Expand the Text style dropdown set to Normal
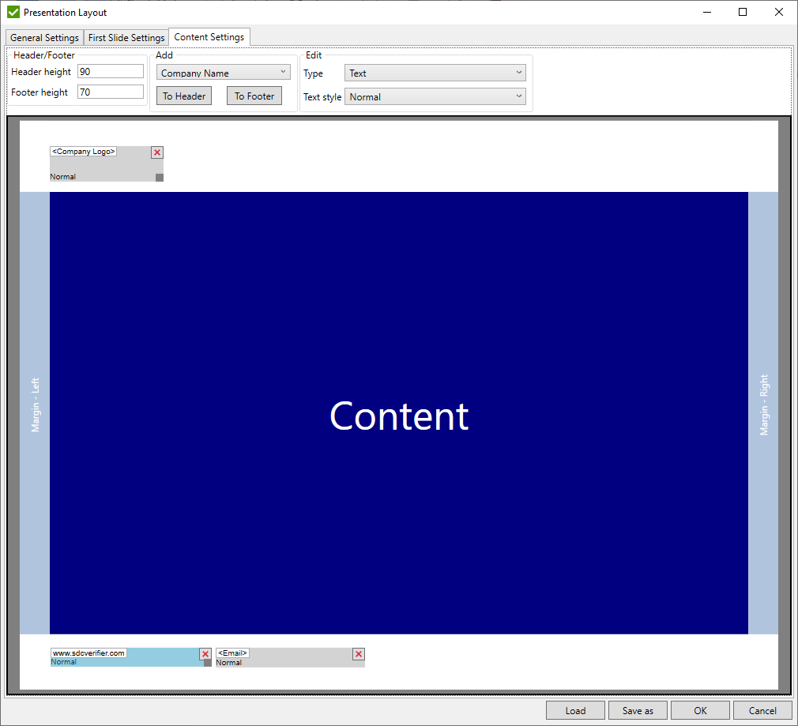The height and width of the screenshot is (726, 798). point(435,96)
